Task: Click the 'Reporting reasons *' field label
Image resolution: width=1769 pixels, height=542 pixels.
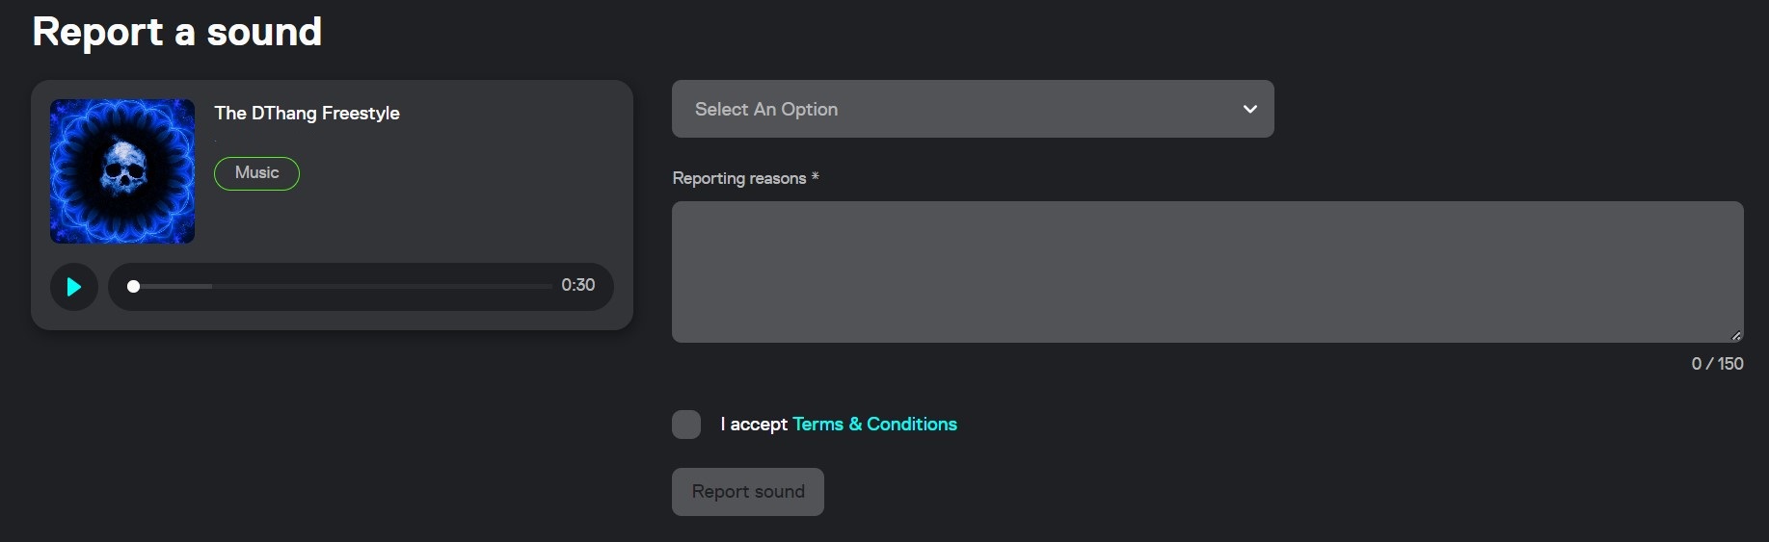Action: point(745,178)
